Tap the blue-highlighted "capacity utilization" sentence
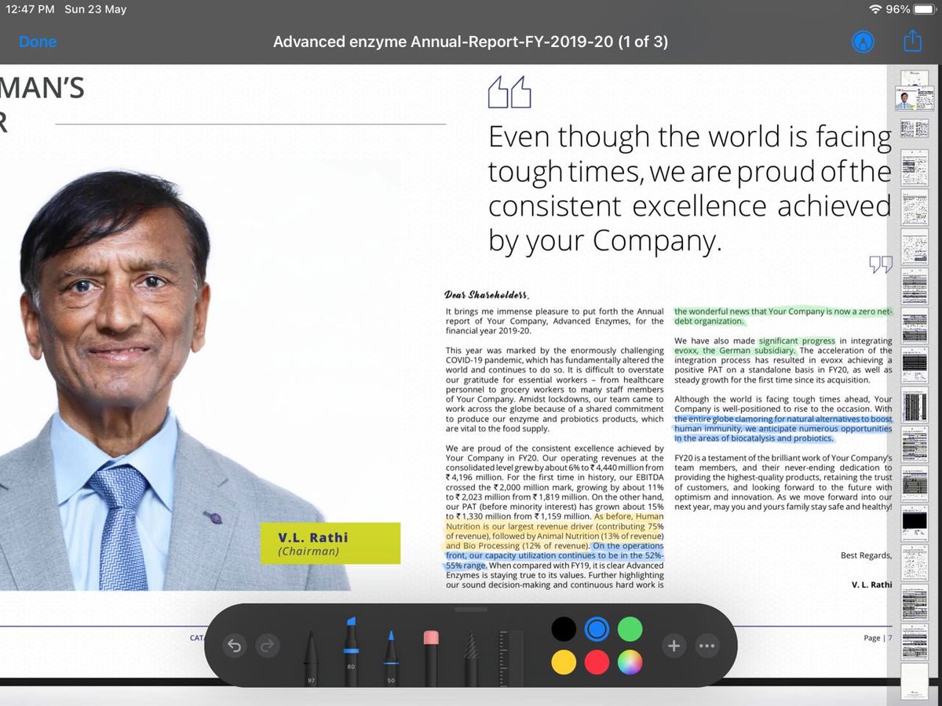The image size is (942, 706). coord(554,555)
